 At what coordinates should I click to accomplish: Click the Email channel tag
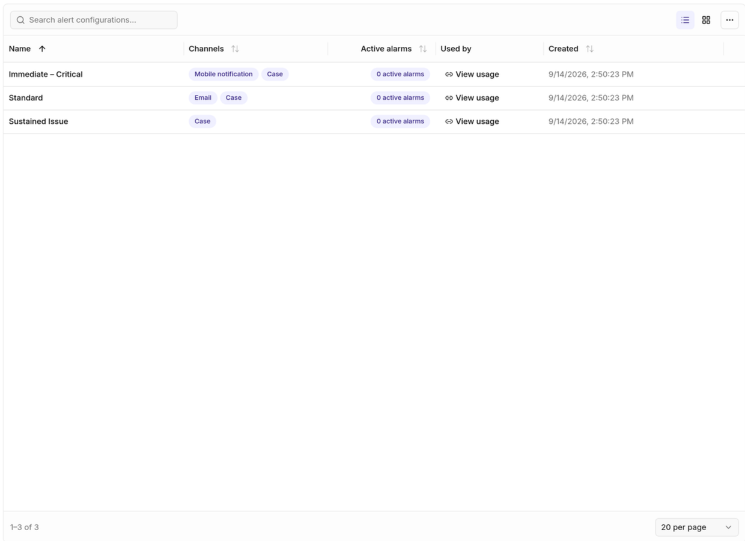tap(203, 98)
